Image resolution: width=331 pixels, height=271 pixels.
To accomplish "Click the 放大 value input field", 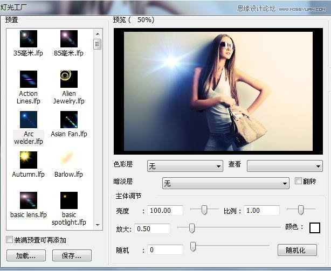I will (152, 228).
